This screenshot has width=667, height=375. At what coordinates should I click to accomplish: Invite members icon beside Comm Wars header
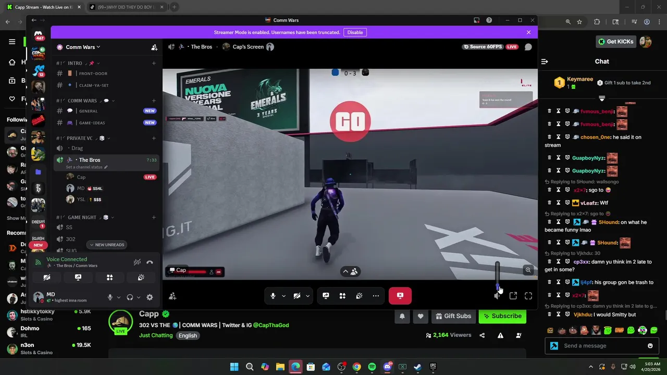click(154, 47)
